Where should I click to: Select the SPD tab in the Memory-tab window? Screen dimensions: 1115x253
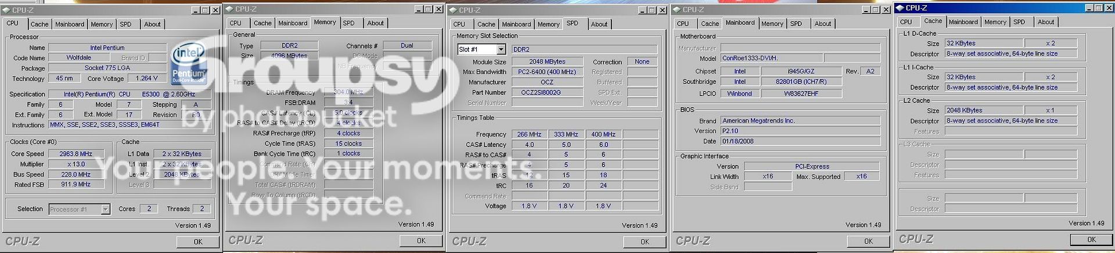348,23
